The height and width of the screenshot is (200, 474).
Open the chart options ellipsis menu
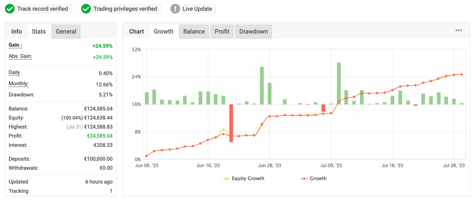[x=459, y=31]
